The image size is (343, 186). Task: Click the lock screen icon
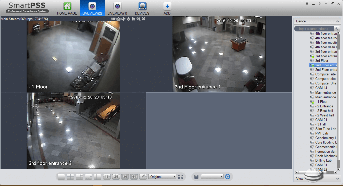313,4
